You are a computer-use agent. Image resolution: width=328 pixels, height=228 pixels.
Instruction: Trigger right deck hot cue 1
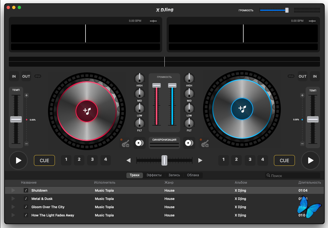click(223, 160)
